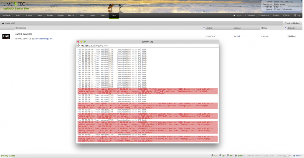This screenshot has height=158, width=304.
Task: Click the 26°C temperature sensor icon
Action: pyautogui.click(x=220, y=156)
